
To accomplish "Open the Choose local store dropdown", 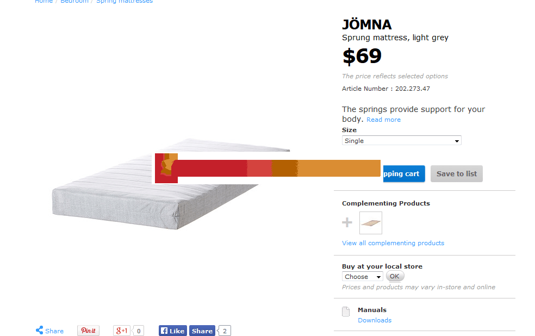I will click(x=362, y=277).
